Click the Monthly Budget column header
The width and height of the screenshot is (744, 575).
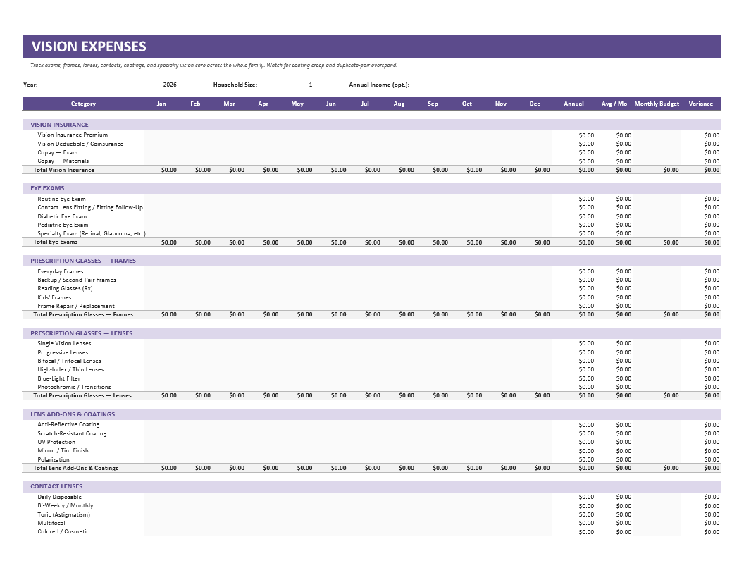tap(657, 104)
